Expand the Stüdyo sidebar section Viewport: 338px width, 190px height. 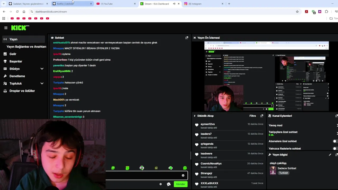42,69
